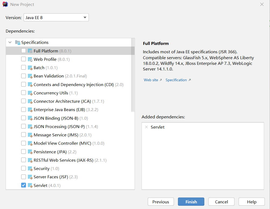The height and width of the screenshot is (209, 270).
Task: Click the JSON Processing specification icon
Action: [x=30, y=127]
